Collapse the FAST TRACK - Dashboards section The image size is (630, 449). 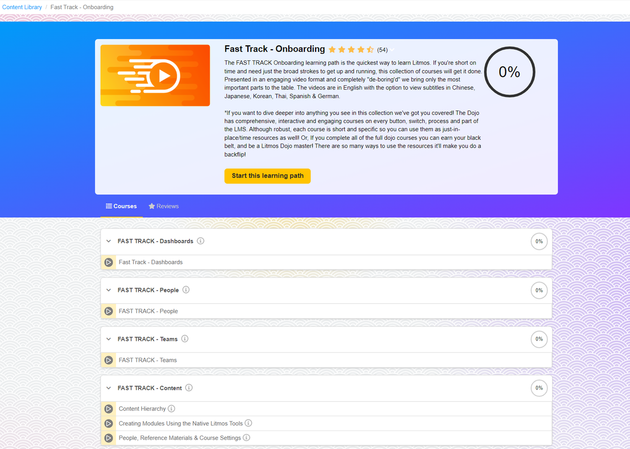(108, 241)
